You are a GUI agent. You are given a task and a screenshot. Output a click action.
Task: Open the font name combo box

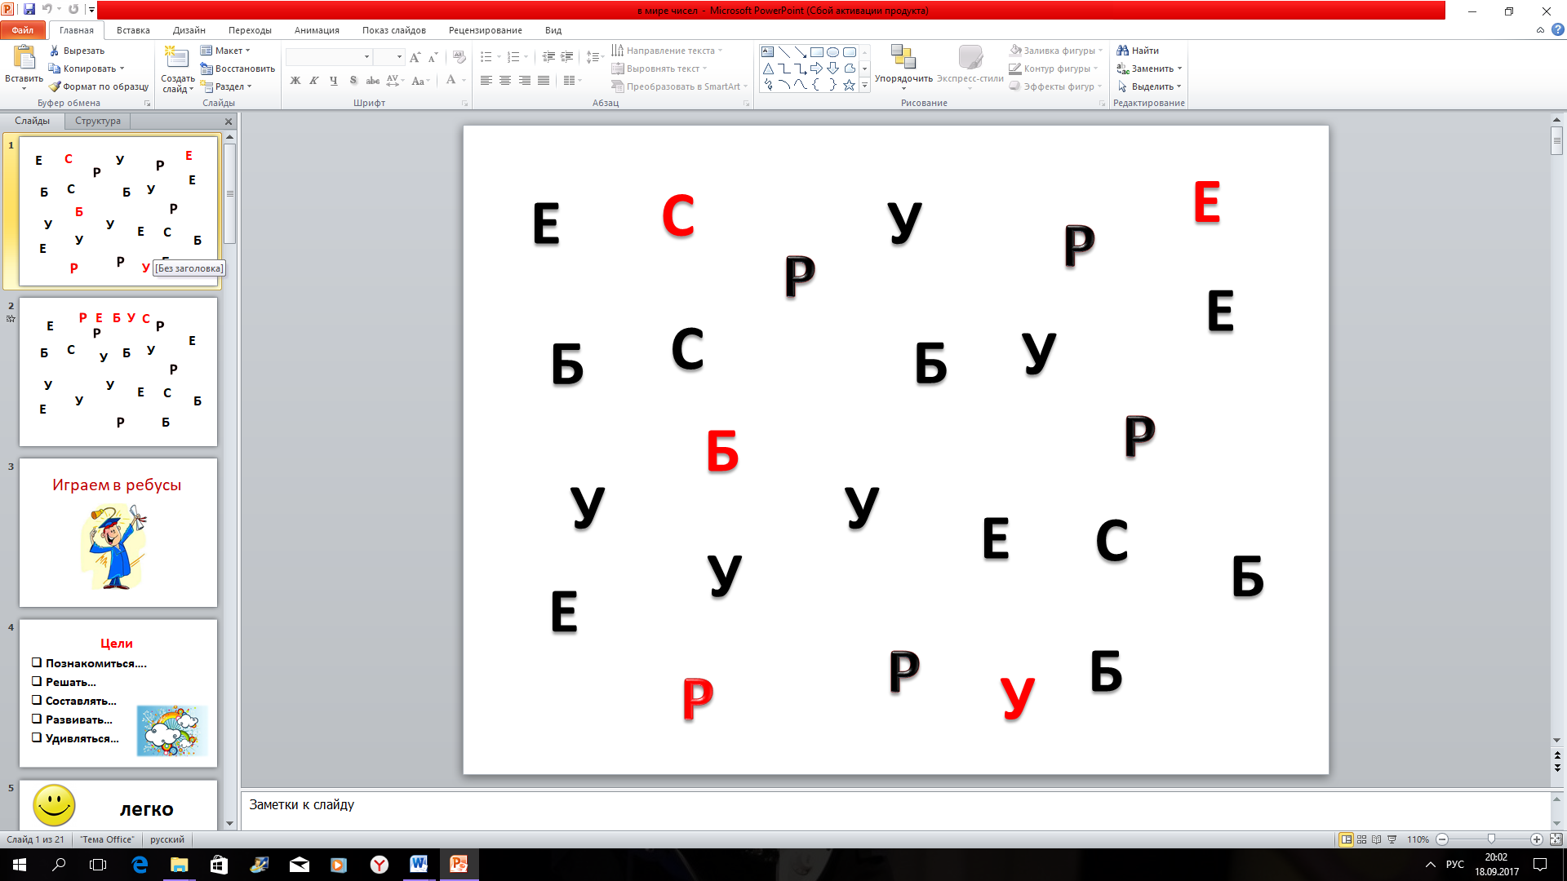pos(329,57)
